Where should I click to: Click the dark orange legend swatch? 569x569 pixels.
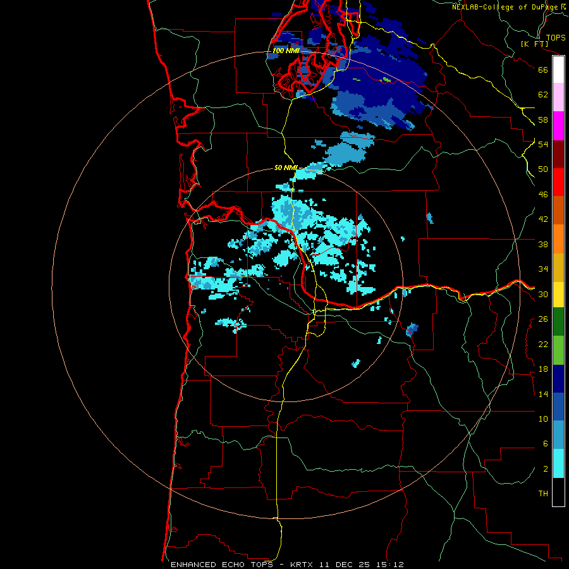[558, 210]
